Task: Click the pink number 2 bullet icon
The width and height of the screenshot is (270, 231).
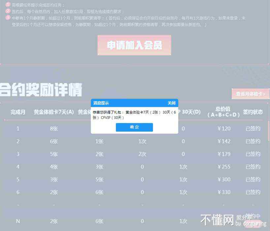Action: pyautogui.click(x=8, y=11)
